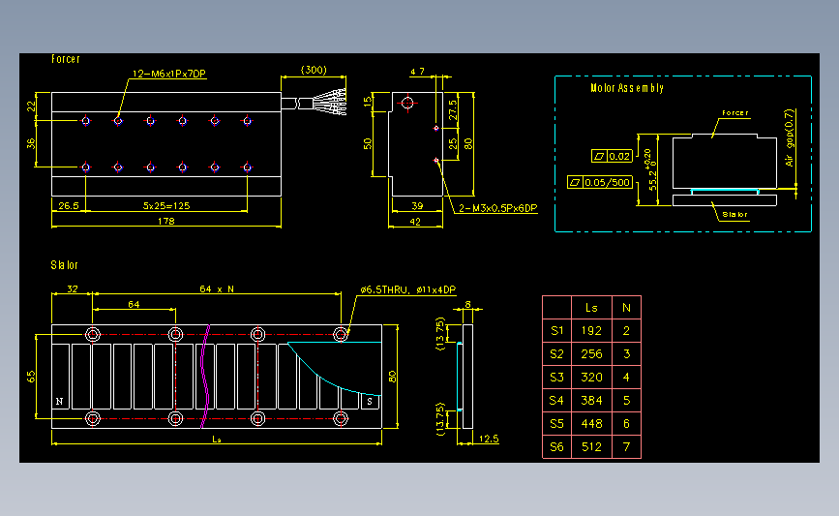839x516 pixels.
Task: Click the 'Forcer' leader label in assembly
Action: tap(735, 113)
